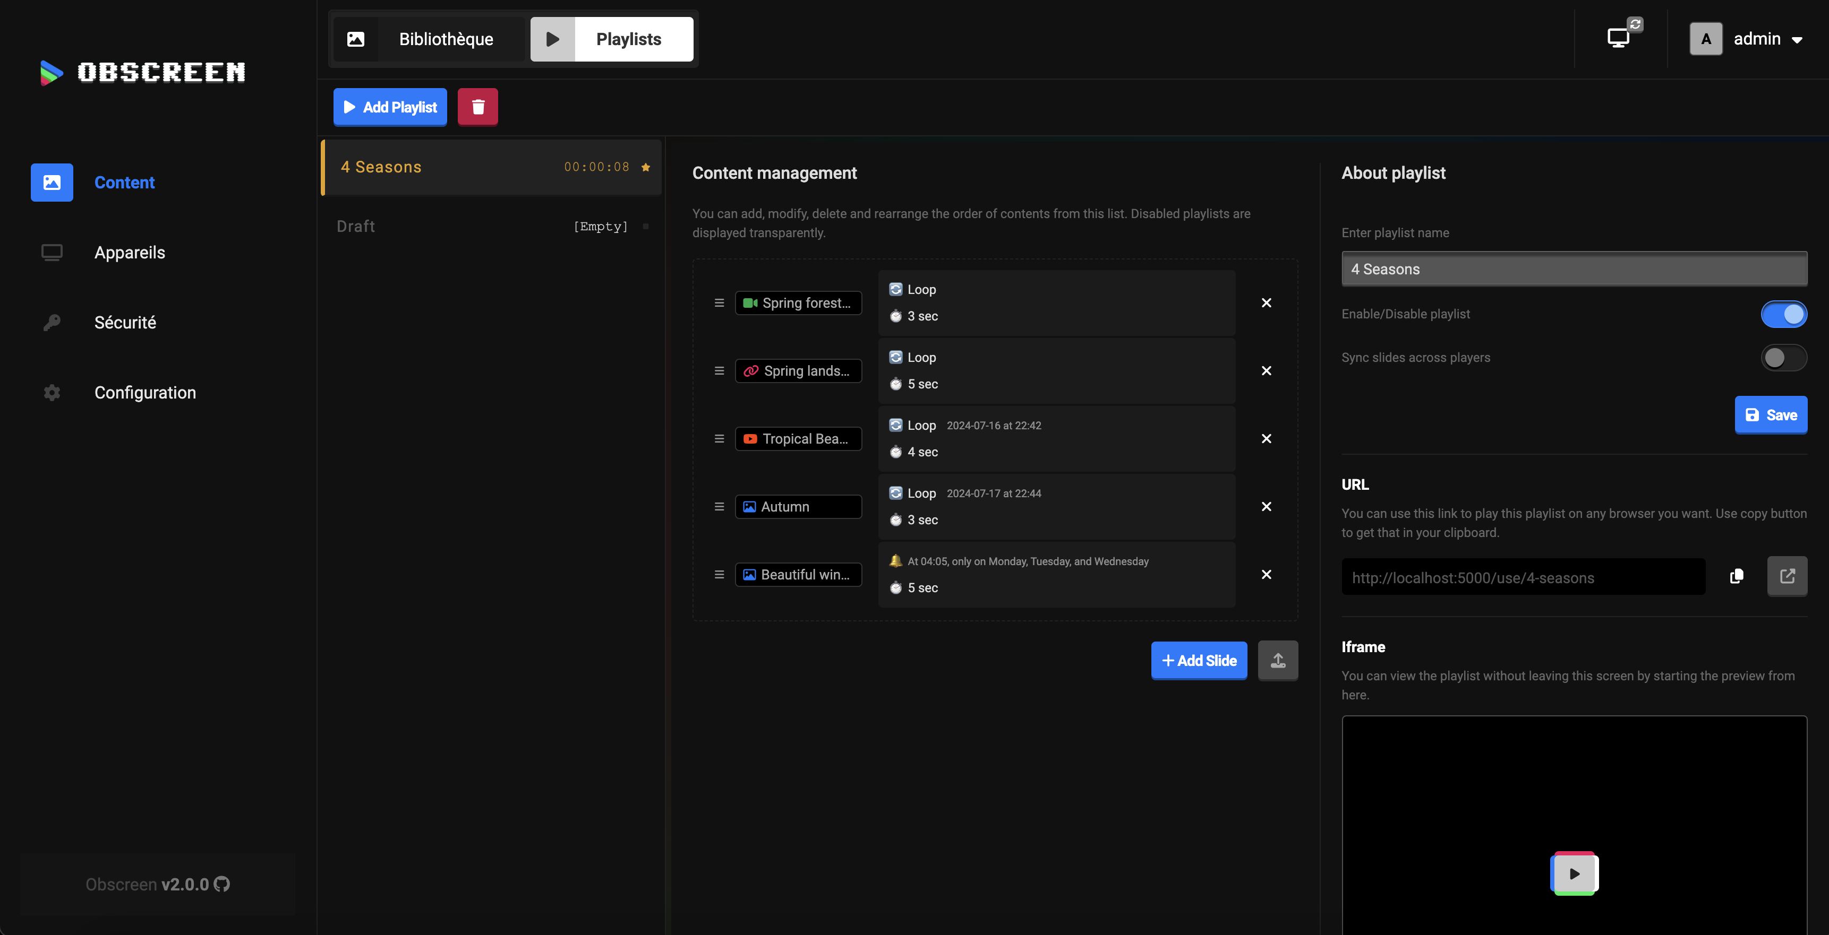Go to Appareils in the sidebar

(x=129, y=253)
